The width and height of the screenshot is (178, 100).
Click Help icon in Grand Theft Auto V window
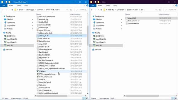(87, 6)
